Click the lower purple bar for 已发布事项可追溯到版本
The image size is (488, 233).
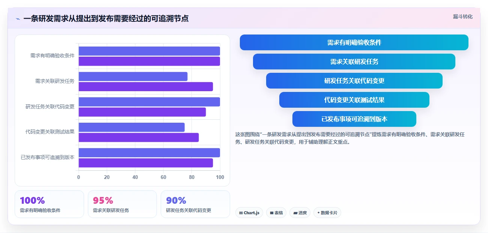146,163
